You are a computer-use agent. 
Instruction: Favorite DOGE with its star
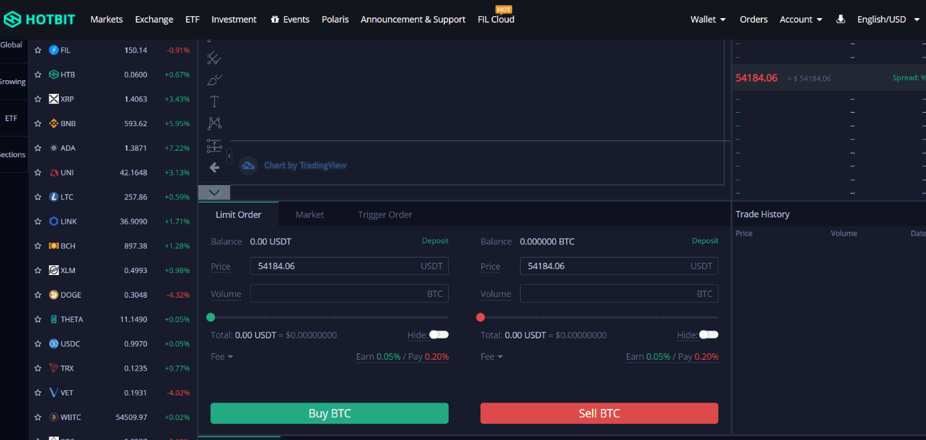coord(38,295)
